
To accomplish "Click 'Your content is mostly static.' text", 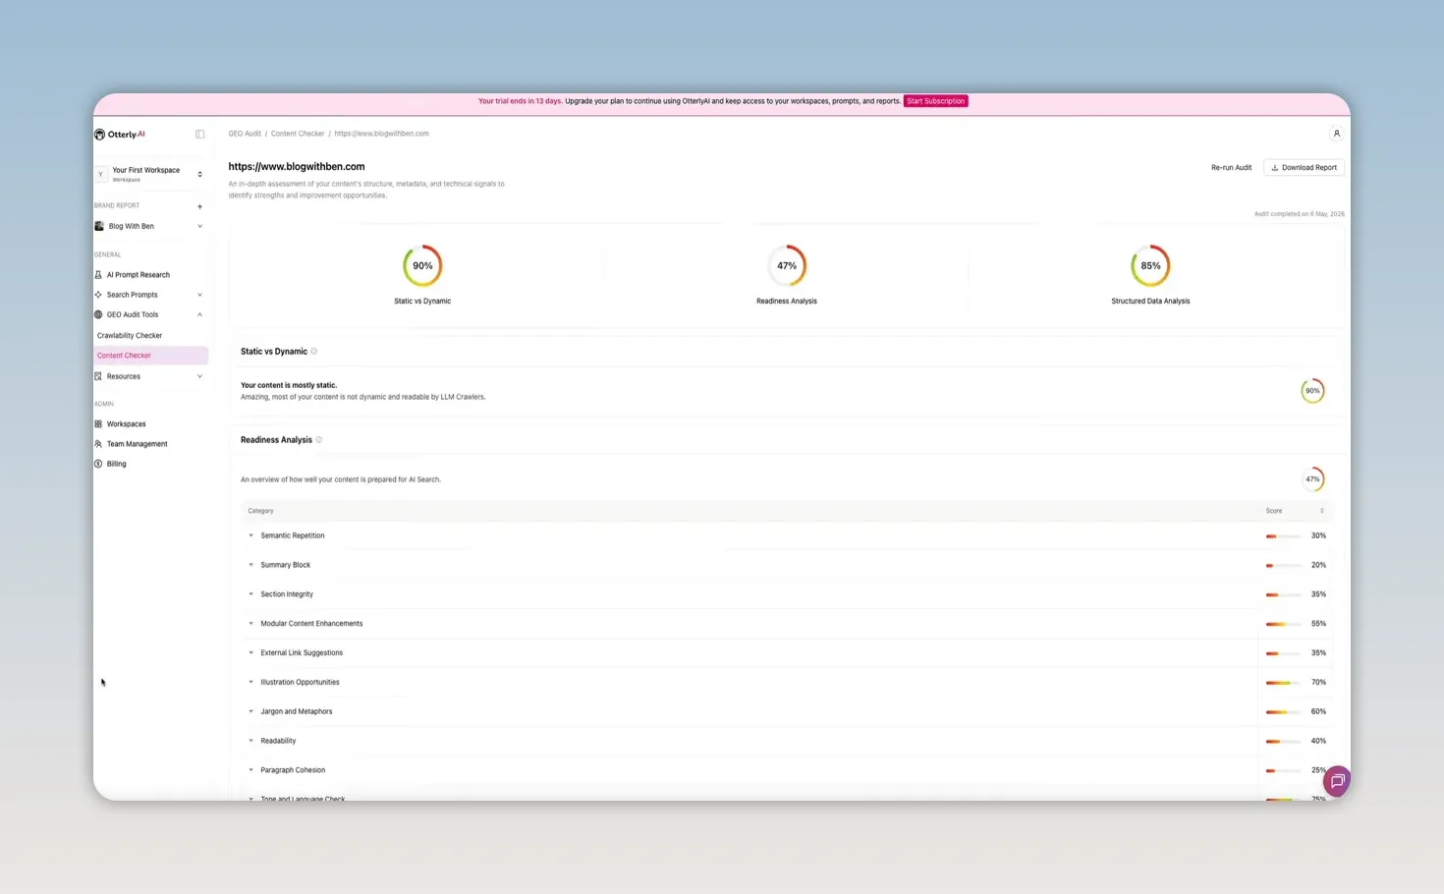I will [289, 385].
